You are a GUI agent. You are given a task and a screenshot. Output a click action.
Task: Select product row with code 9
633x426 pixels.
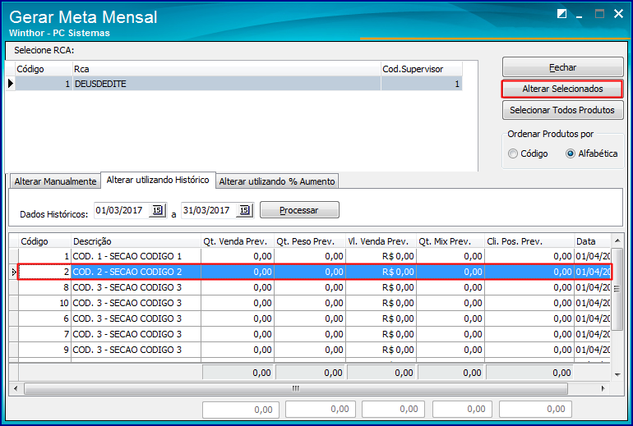tap(315, 350)
